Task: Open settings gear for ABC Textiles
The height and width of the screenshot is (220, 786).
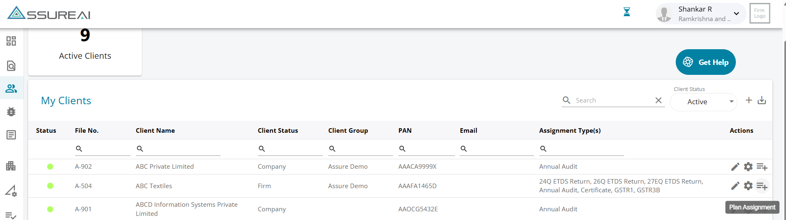Action: (x=748, y=186)
